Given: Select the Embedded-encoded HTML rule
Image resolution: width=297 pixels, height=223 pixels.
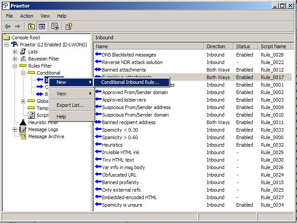Looking at the screenshot, I should coord(129,197).
